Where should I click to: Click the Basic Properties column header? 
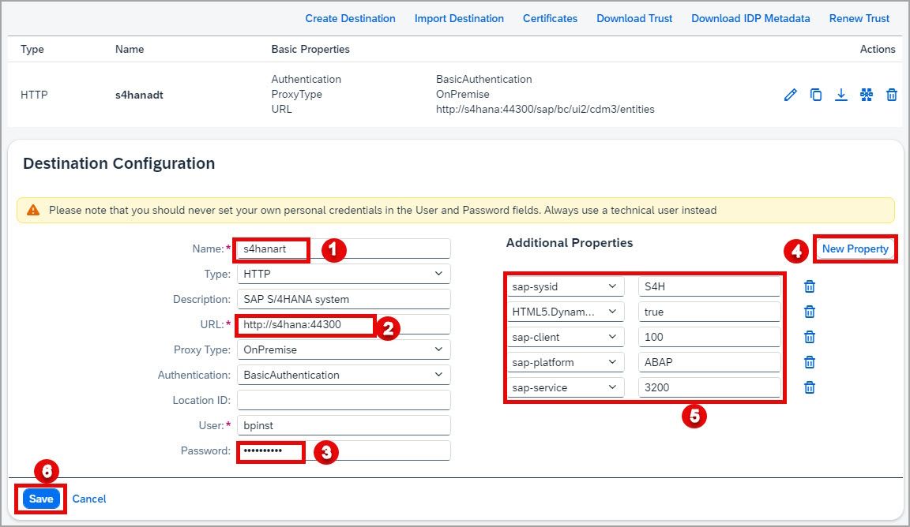[x=310, y=49]
